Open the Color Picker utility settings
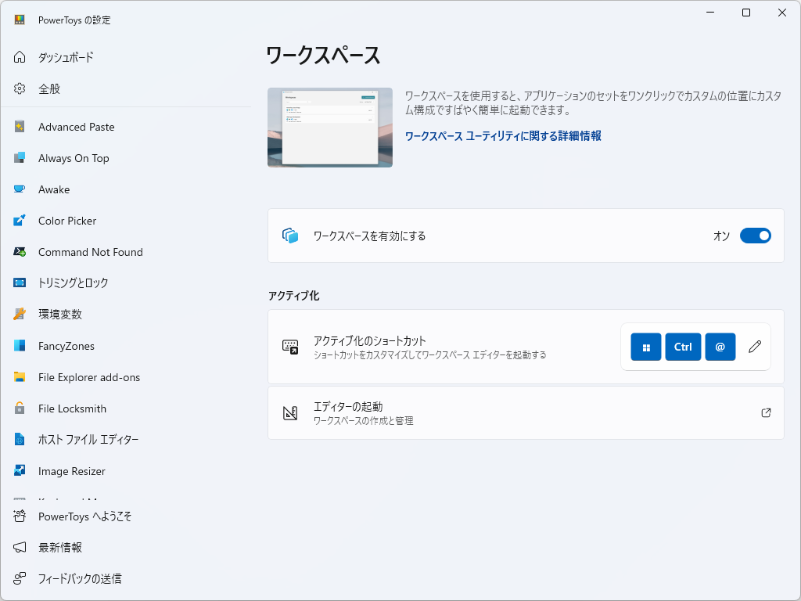Screen dimensions: 801x601 (x=70, y=221)
